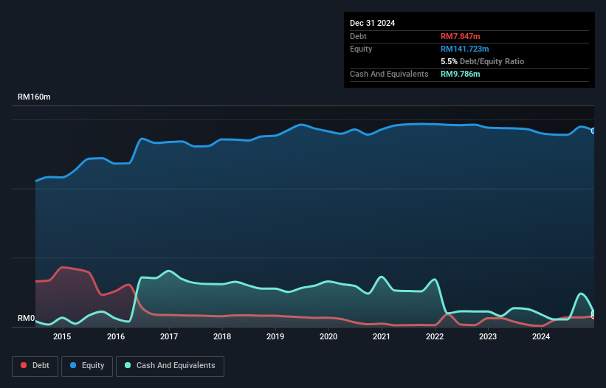Click the RM7.847m debt value in tooltip
This screenshot has height=388, width=606.
click(x=461, y=36)
